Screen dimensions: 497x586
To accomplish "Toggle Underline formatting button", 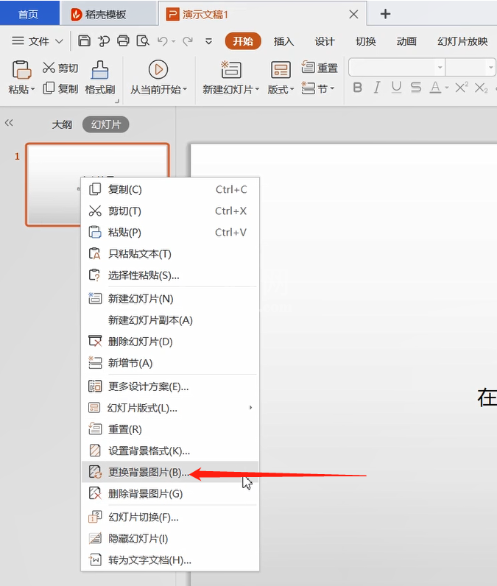I will point(396,88).
